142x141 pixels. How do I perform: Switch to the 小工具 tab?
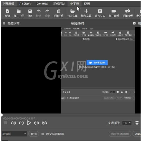click(x=74, y=4)
